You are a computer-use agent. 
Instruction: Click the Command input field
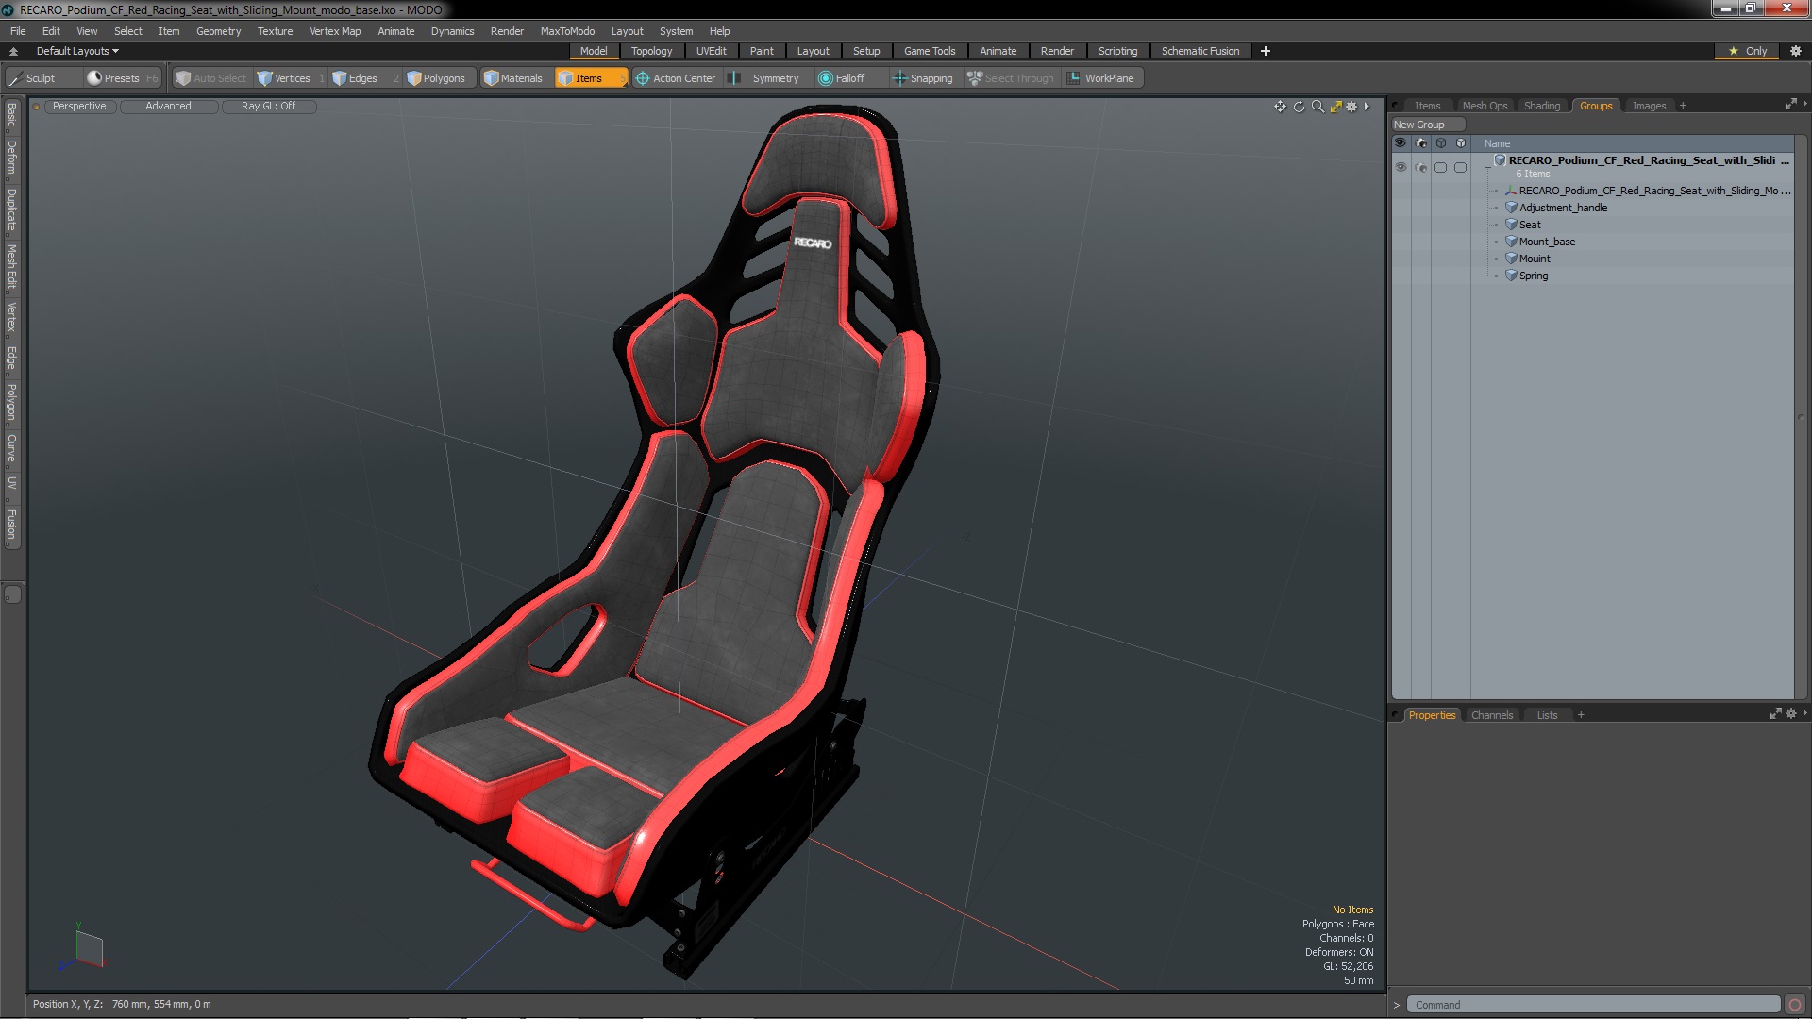point(1593,1005)
